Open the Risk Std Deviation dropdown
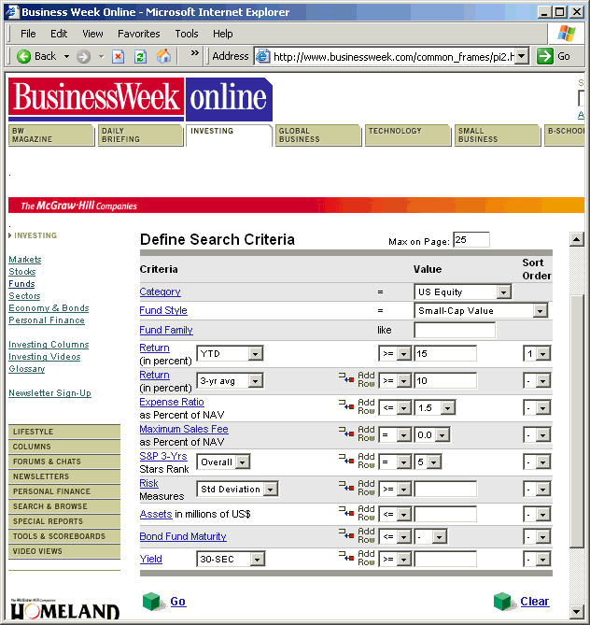 point(270,489)
